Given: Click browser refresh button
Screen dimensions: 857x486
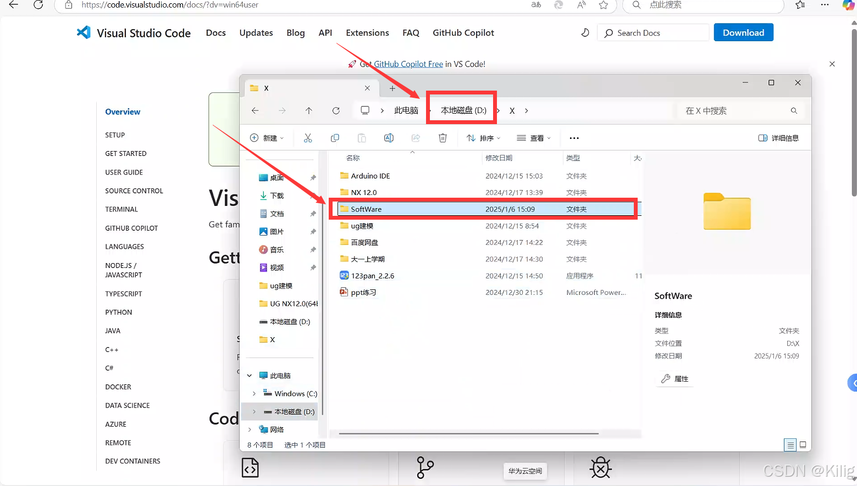Looking at the screenshot, I should coord(38,5).
